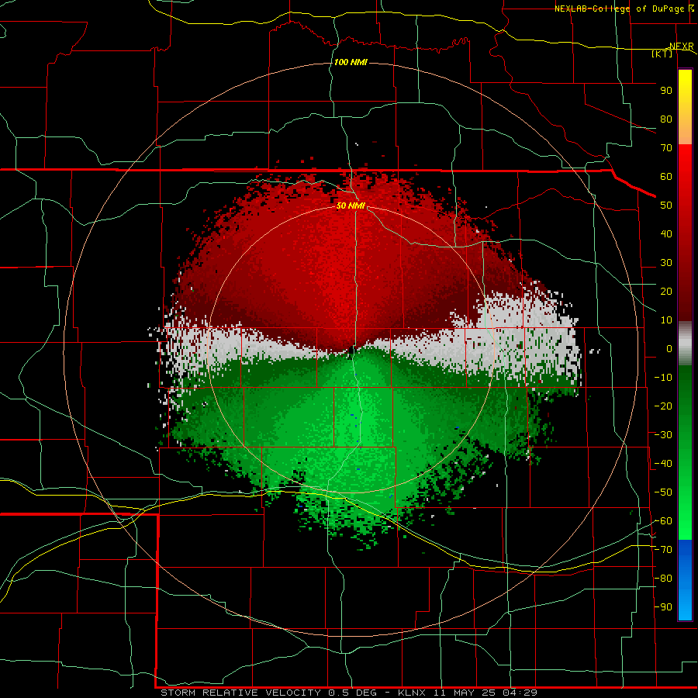The width and height of the screenshot is (698, 698).
Task: Click the "[KT]" units label
Action: point(662,54)
